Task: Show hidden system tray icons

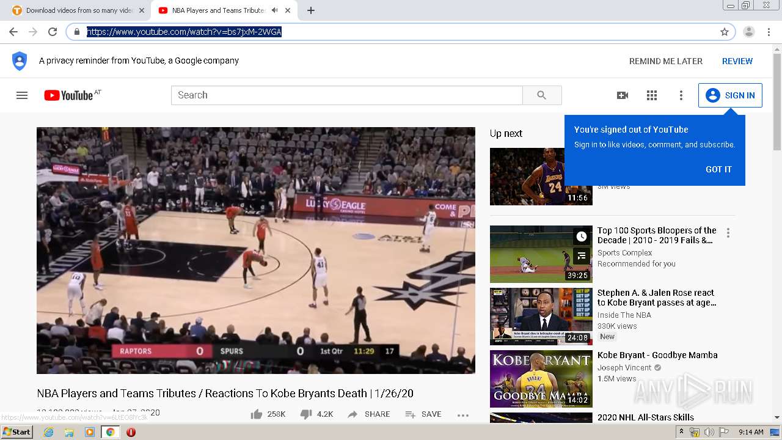Action: [681, 432]
